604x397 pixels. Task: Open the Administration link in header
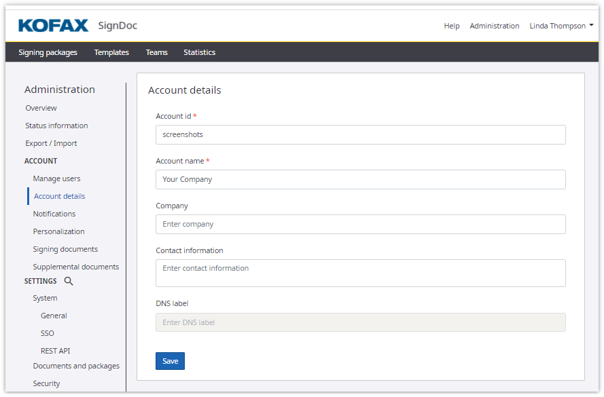494,26
